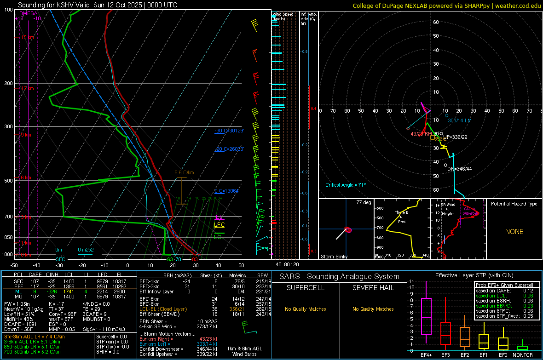
Task: Click the '0 C=16064'' freezing level label
Action: [227, 191]
